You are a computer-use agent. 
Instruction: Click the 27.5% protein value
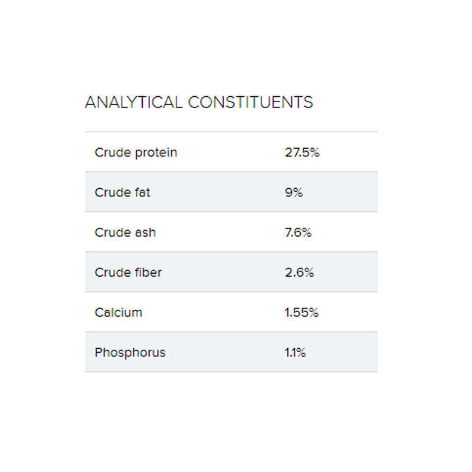302,152
